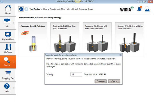Click the Continue button
Image resolution: width=154 pixels, height=102 pixels.
pos(101,81)
